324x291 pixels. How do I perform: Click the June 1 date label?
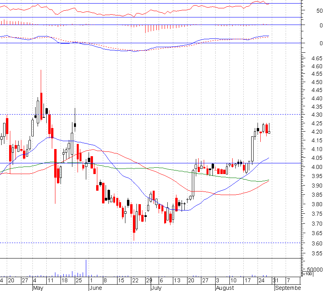pos(91,281)
